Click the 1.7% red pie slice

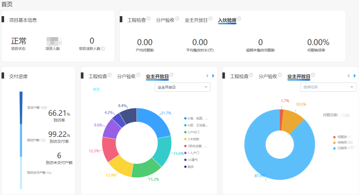281,119
